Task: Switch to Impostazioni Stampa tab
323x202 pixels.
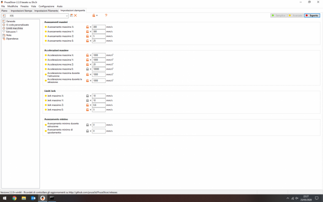Action: (x=21, y=11)
